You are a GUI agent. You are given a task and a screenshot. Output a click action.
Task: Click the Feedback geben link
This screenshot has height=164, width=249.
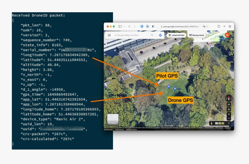pyautogui.click(x=131, y=130)
